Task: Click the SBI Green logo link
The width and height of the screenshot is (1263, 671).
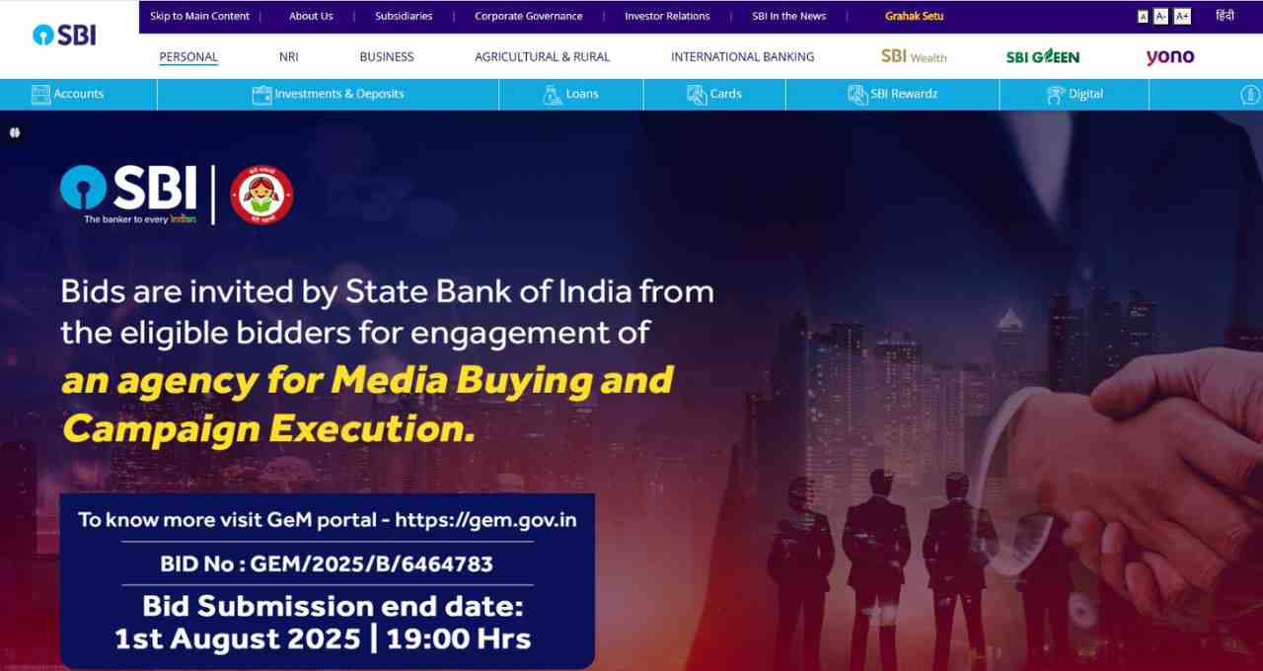Action: pos(1043,57)
